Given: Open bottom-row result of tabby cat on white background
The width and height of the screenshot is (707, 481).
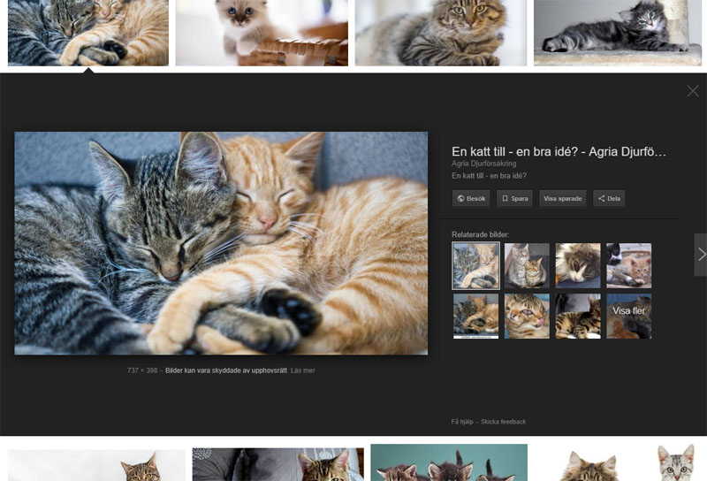Looking at the screenshot, I should [x=96, y=465].
